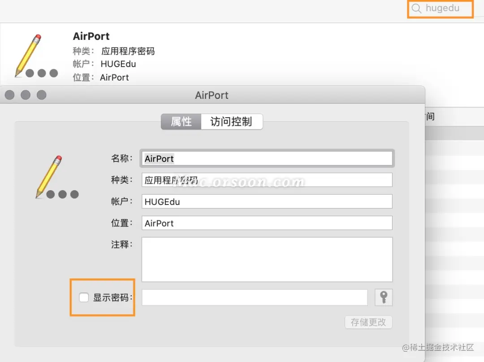484x362 pixels.
Task: Minimize the AirPort dialog window
Action: [26, 95]
